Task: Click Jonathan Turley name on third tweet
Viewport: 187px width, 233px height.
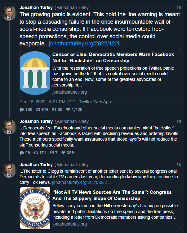Action: click(x=36, y=165)
